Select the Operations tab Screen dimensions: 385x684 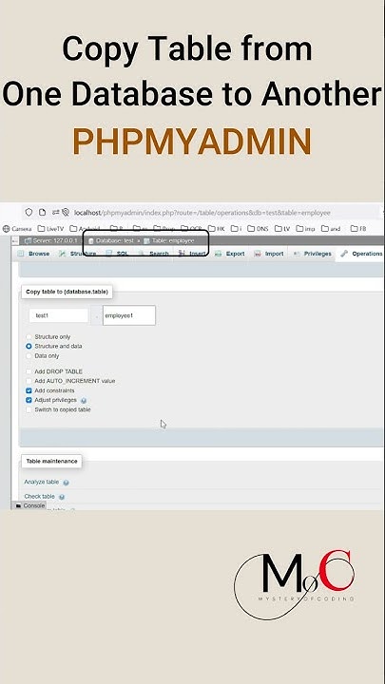tap(361, 254)
